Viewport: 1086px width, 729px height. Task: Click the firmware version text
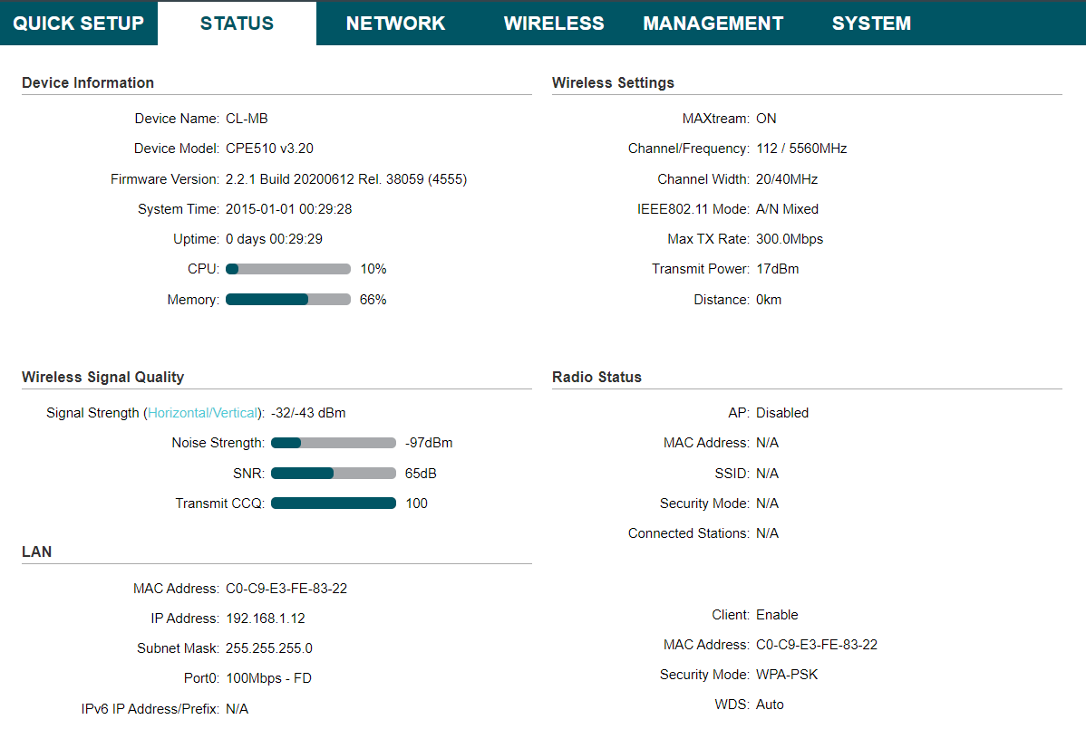click(x=346, y=179)
